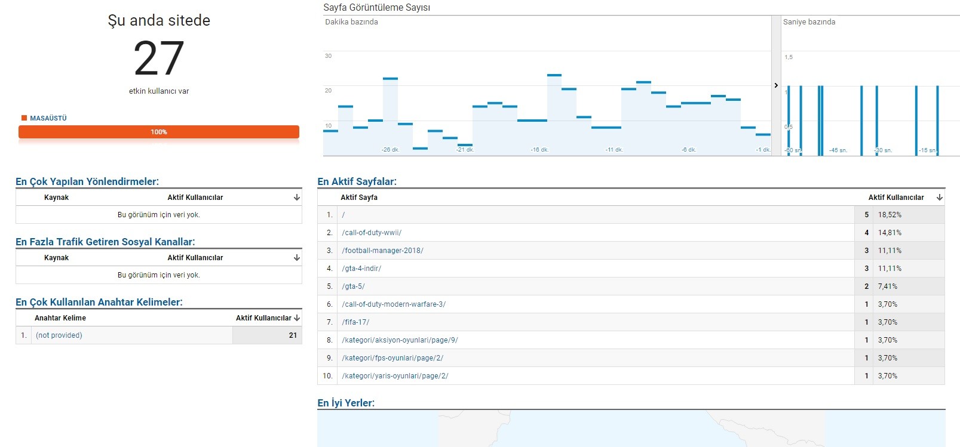960x447 pixels.
Task: Open the /gta-4-indir/ active page
Action: pos(361,269)
